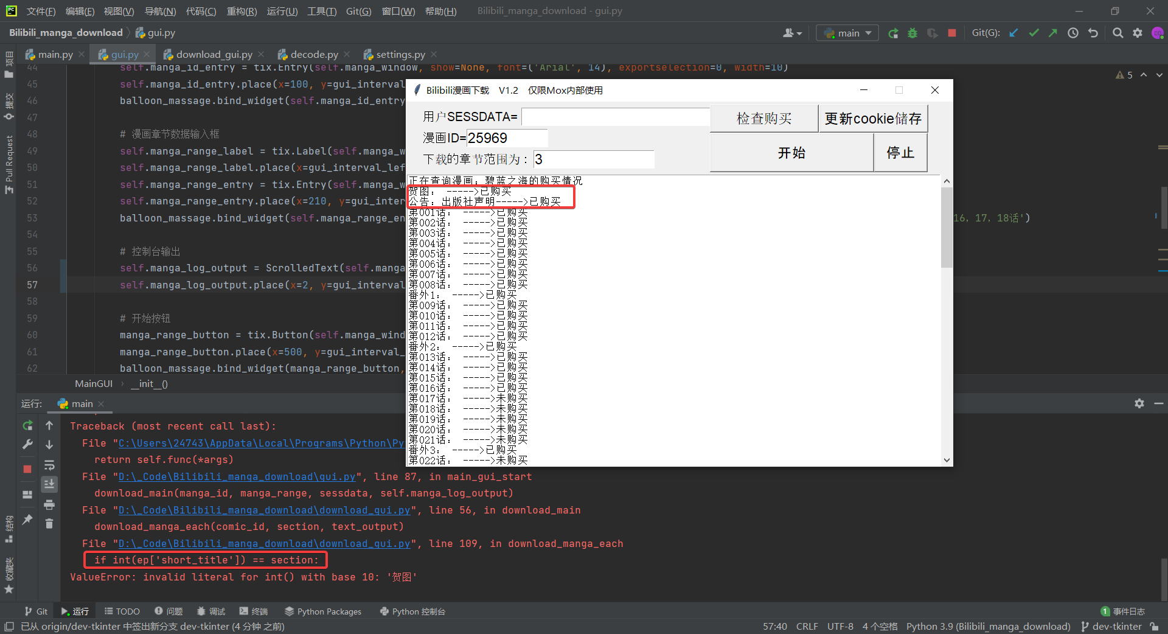Viewport: 1168px width, 634px height.
Task: Update project from Git (blue arrow)
Action: [x=1014, y=33]
